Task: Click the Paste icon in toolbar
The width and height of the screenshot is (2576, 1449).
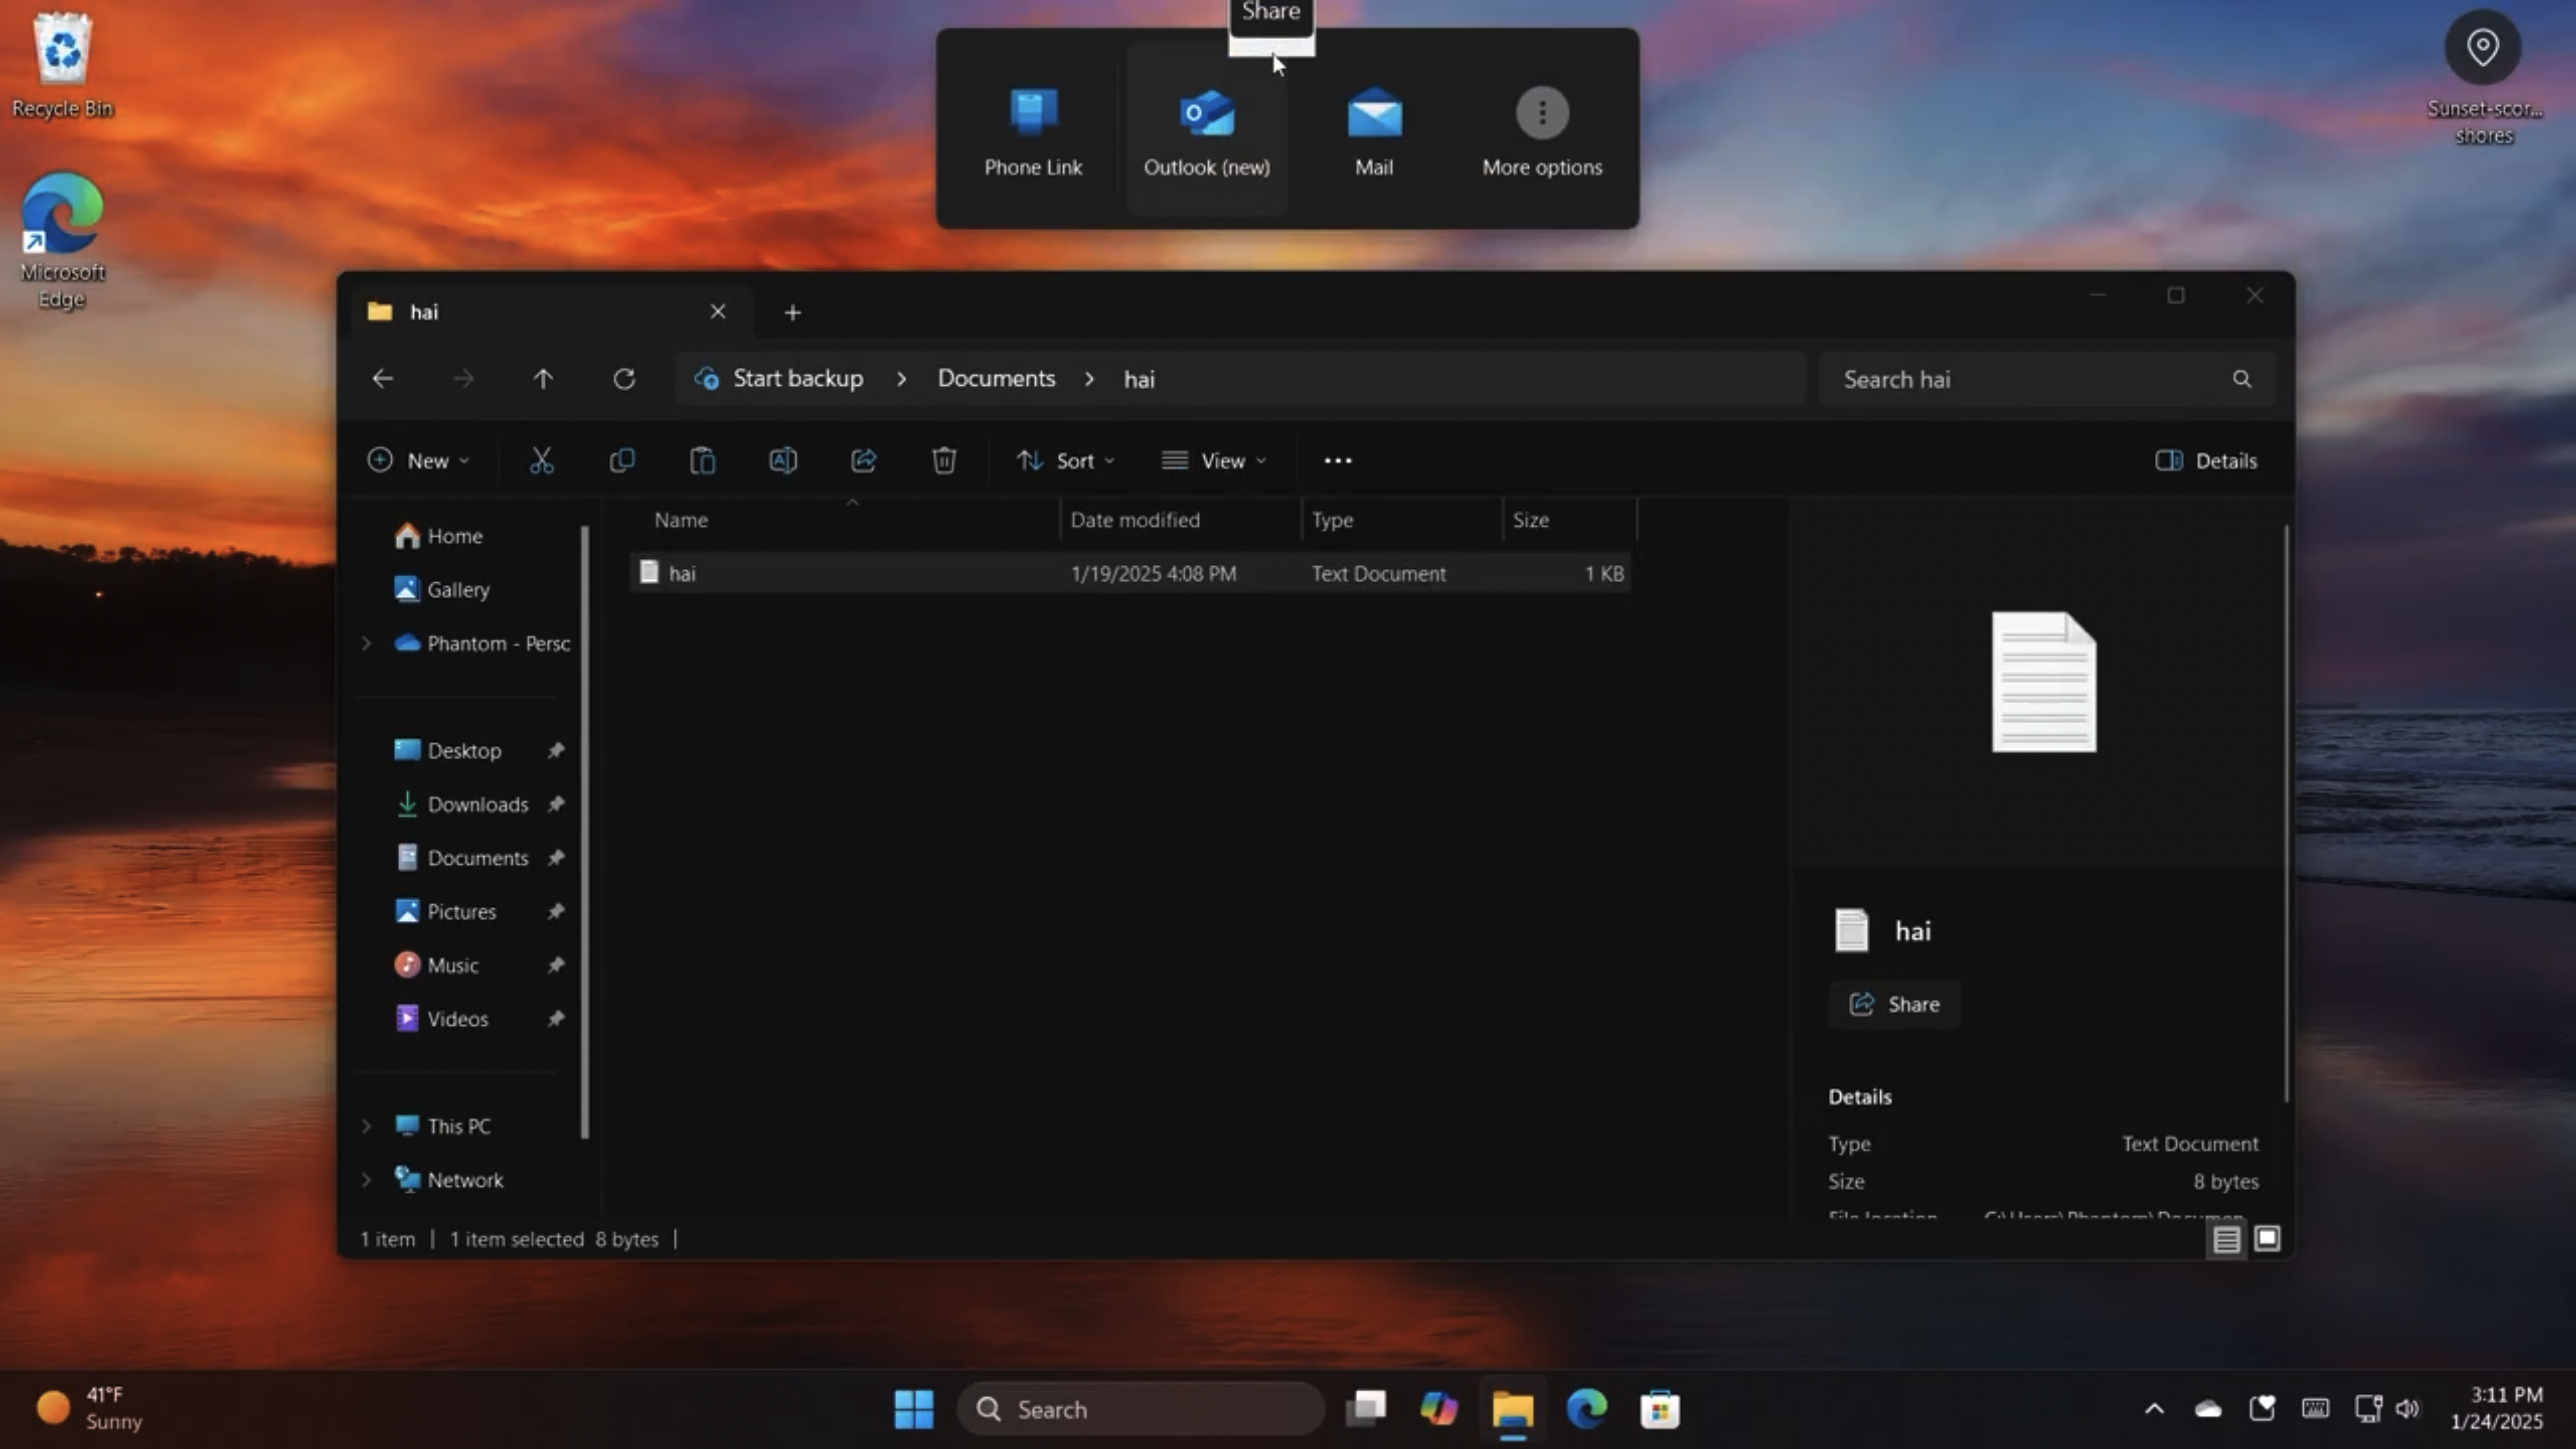Action: click(703, 460)
